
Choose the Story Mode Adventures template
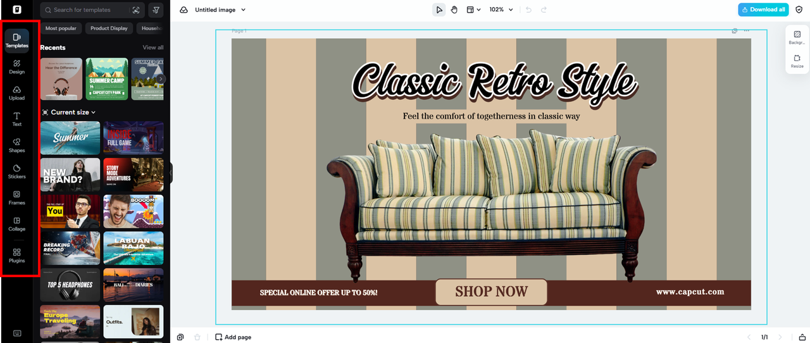(x=134, y=175)
